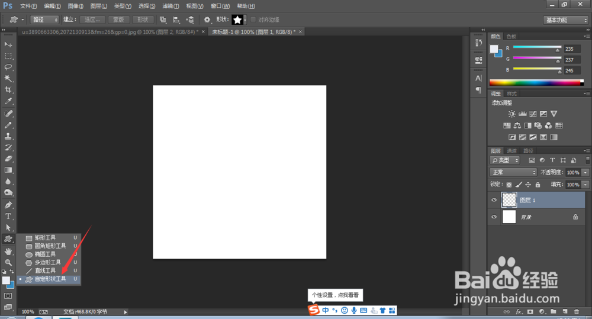
Task: Open path alignment icon in options bar
Action: 176,20
